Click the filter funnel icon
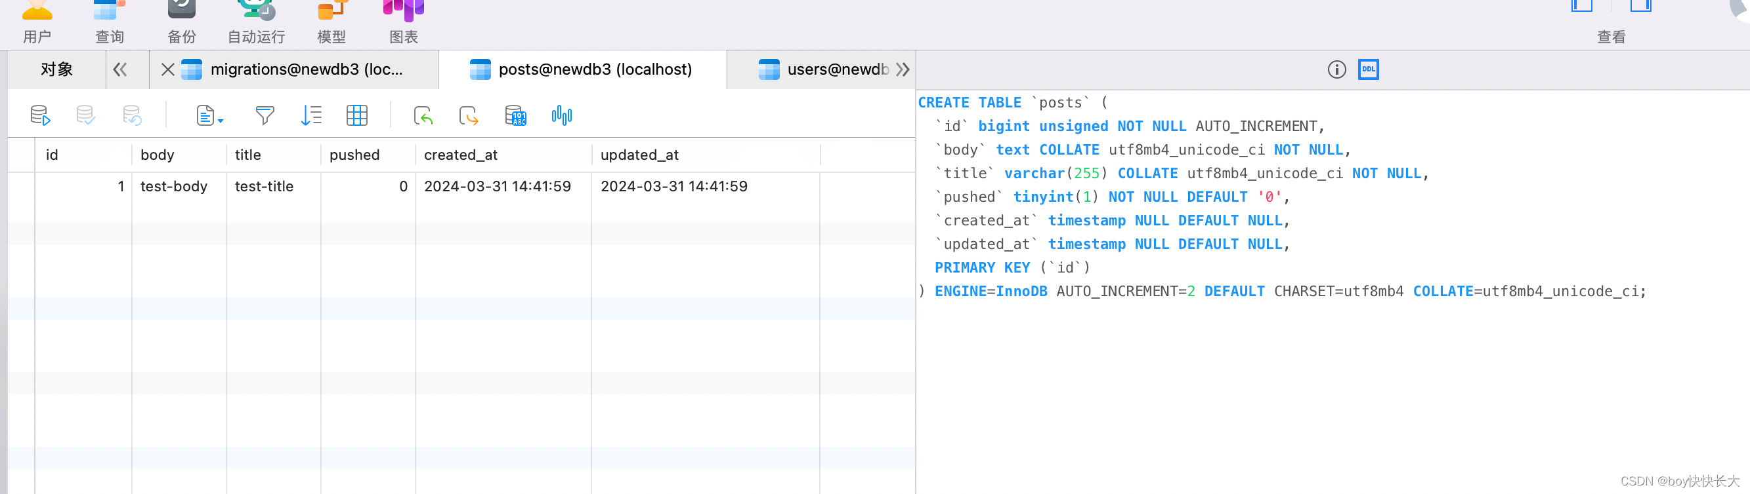This screenshot has width=1750, height=494. (x=265, y=115)
